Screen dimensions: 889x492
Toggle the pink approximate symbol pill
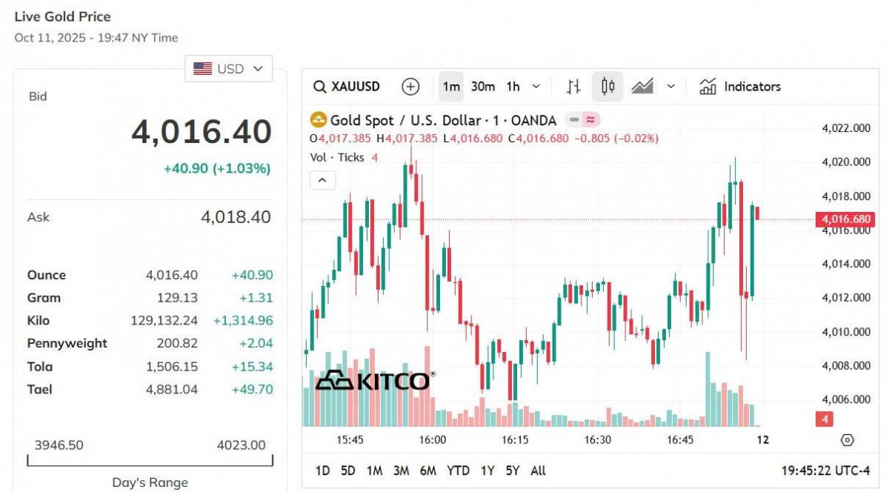click(x=590, y=119)
